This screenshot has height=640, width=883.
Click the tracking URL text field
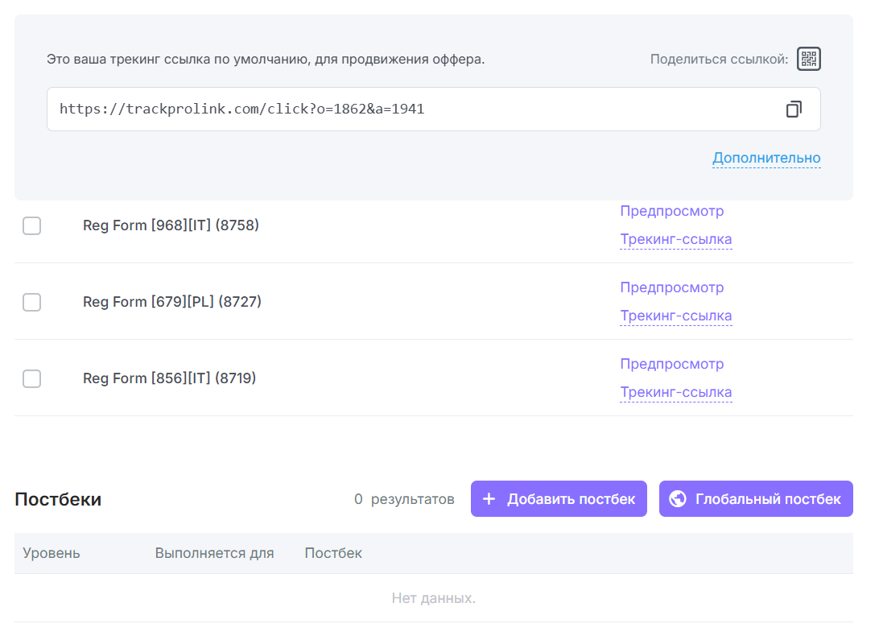(402, 109)
